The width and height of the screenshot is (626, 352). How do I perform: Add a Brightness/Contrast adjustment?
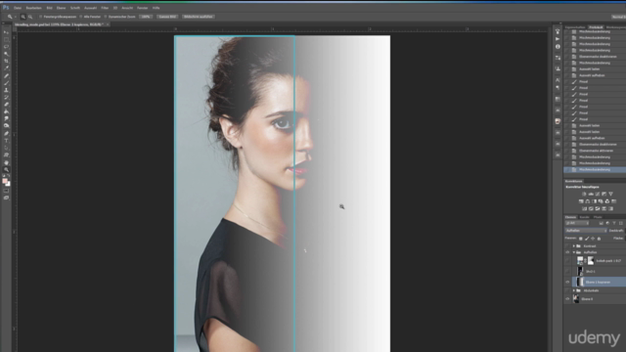coord(584,194)
